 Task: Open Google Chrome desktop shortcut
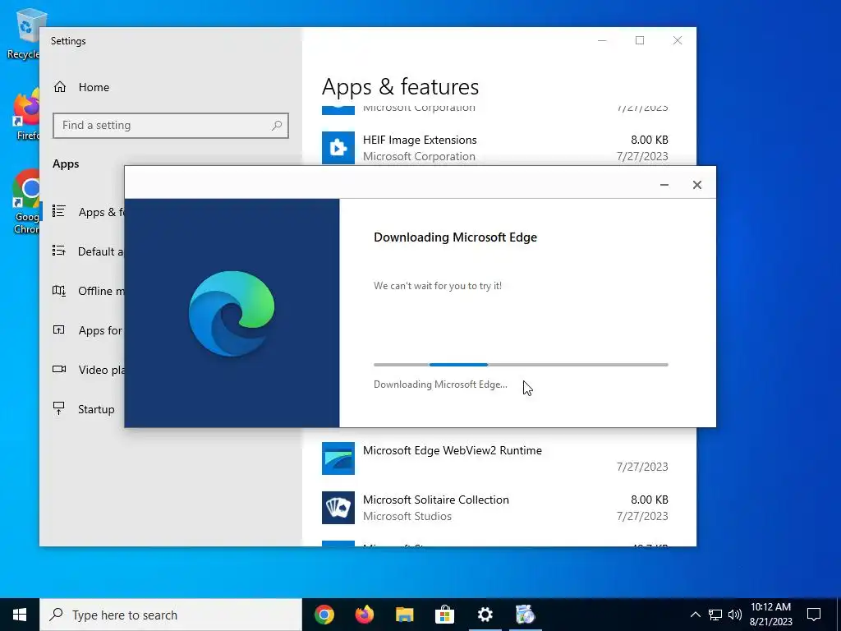[x=27, y=202]
